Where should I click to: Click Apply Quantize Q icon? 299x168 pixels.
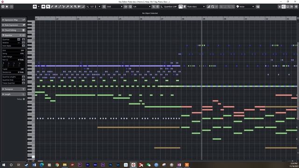pyautogui.click(x=130, y=7)
